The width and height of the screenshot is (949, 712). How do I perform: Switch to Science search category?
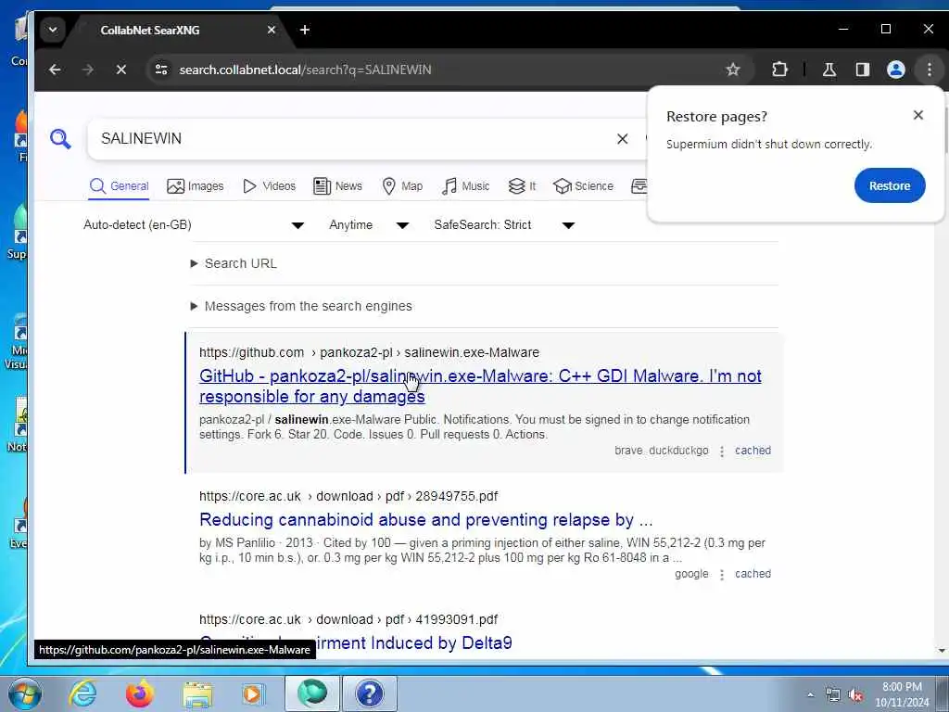pos(584,185)
